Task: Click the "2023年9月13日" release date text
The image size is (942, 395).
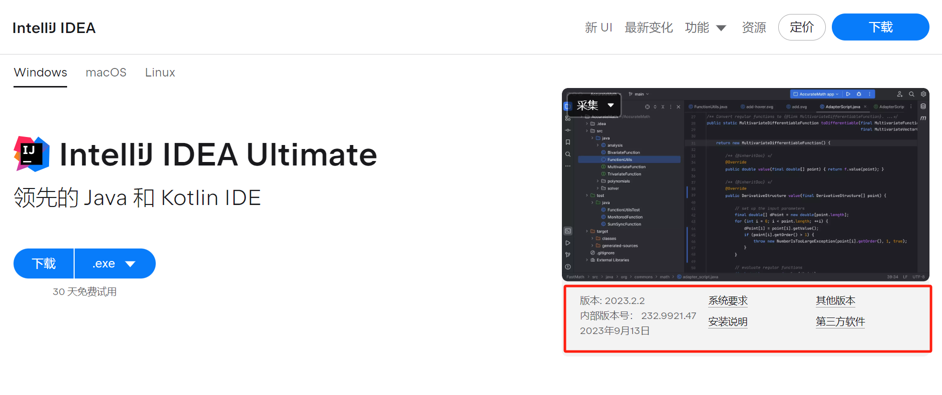Action: [x=615, y=330]
